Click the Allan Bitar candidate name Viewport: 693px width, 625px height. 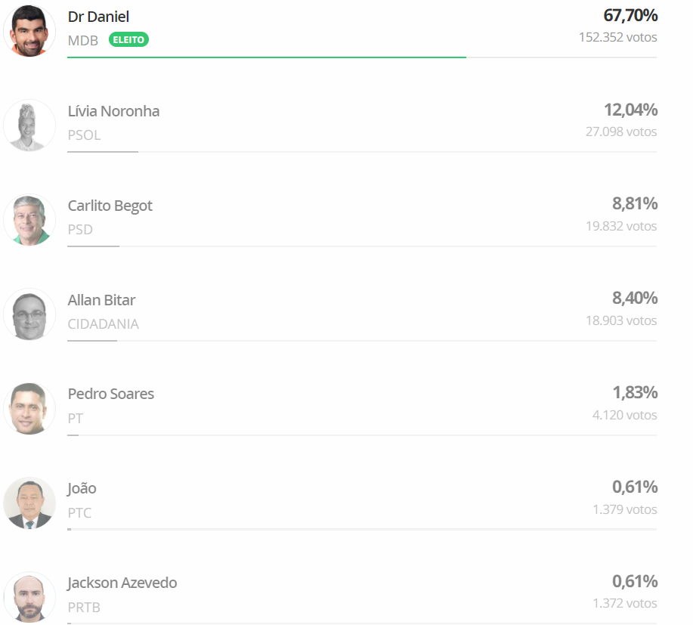click(102, 300)
